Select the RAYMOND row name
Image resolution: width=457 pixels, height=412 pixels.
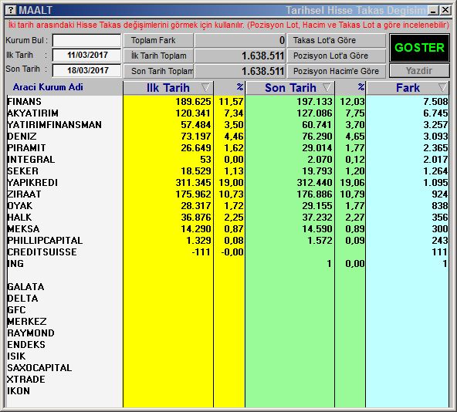pos(31,333)
